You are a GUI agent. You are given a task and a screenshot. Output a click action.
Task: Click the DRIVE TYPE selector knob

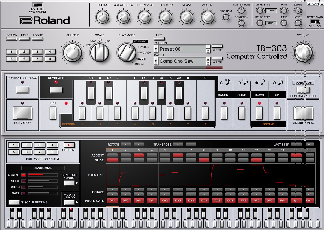click(260, 11)
